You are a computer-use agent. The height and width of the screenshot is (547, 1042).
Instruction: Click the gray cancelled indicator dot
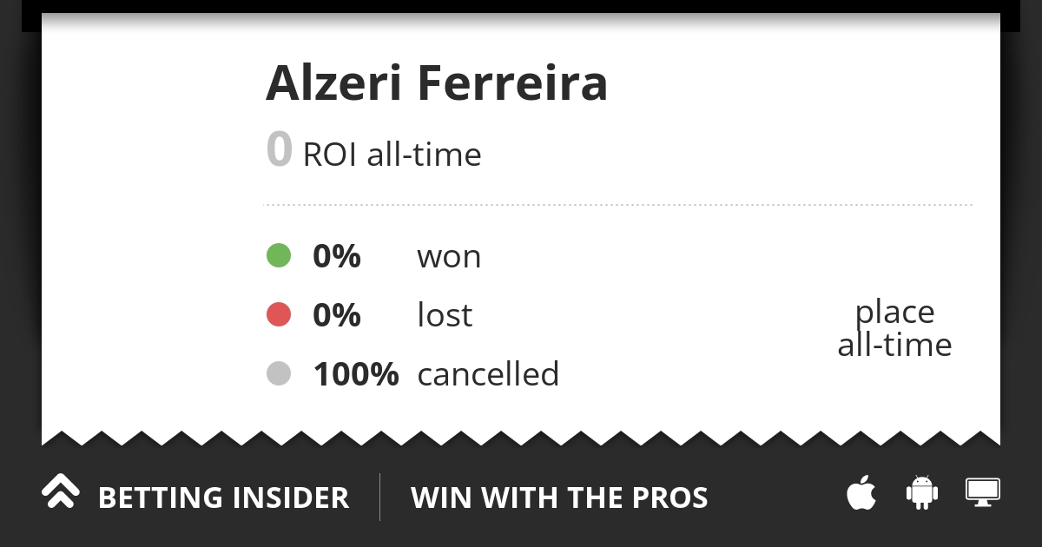pos(278,373)
